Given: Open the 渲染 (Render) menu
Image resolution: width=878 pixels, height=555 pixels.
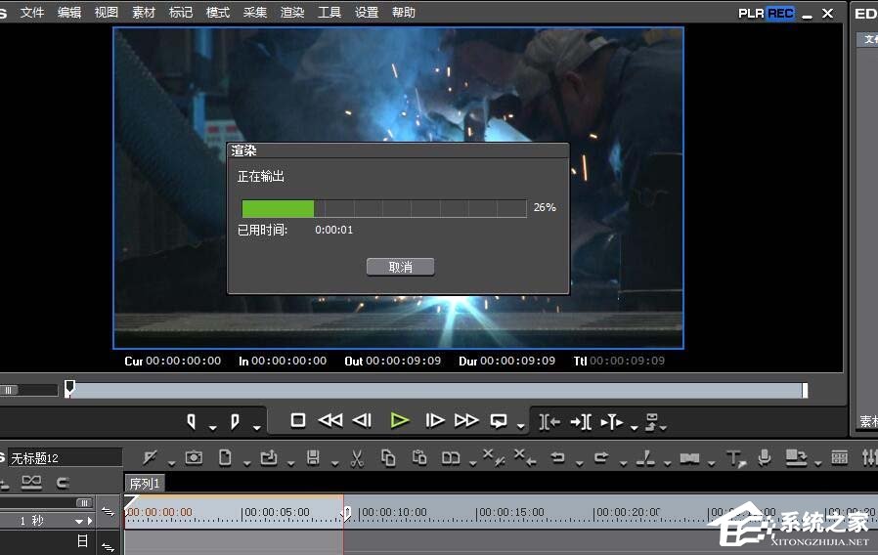Looking at the screenshot, I should pos(291,13).
